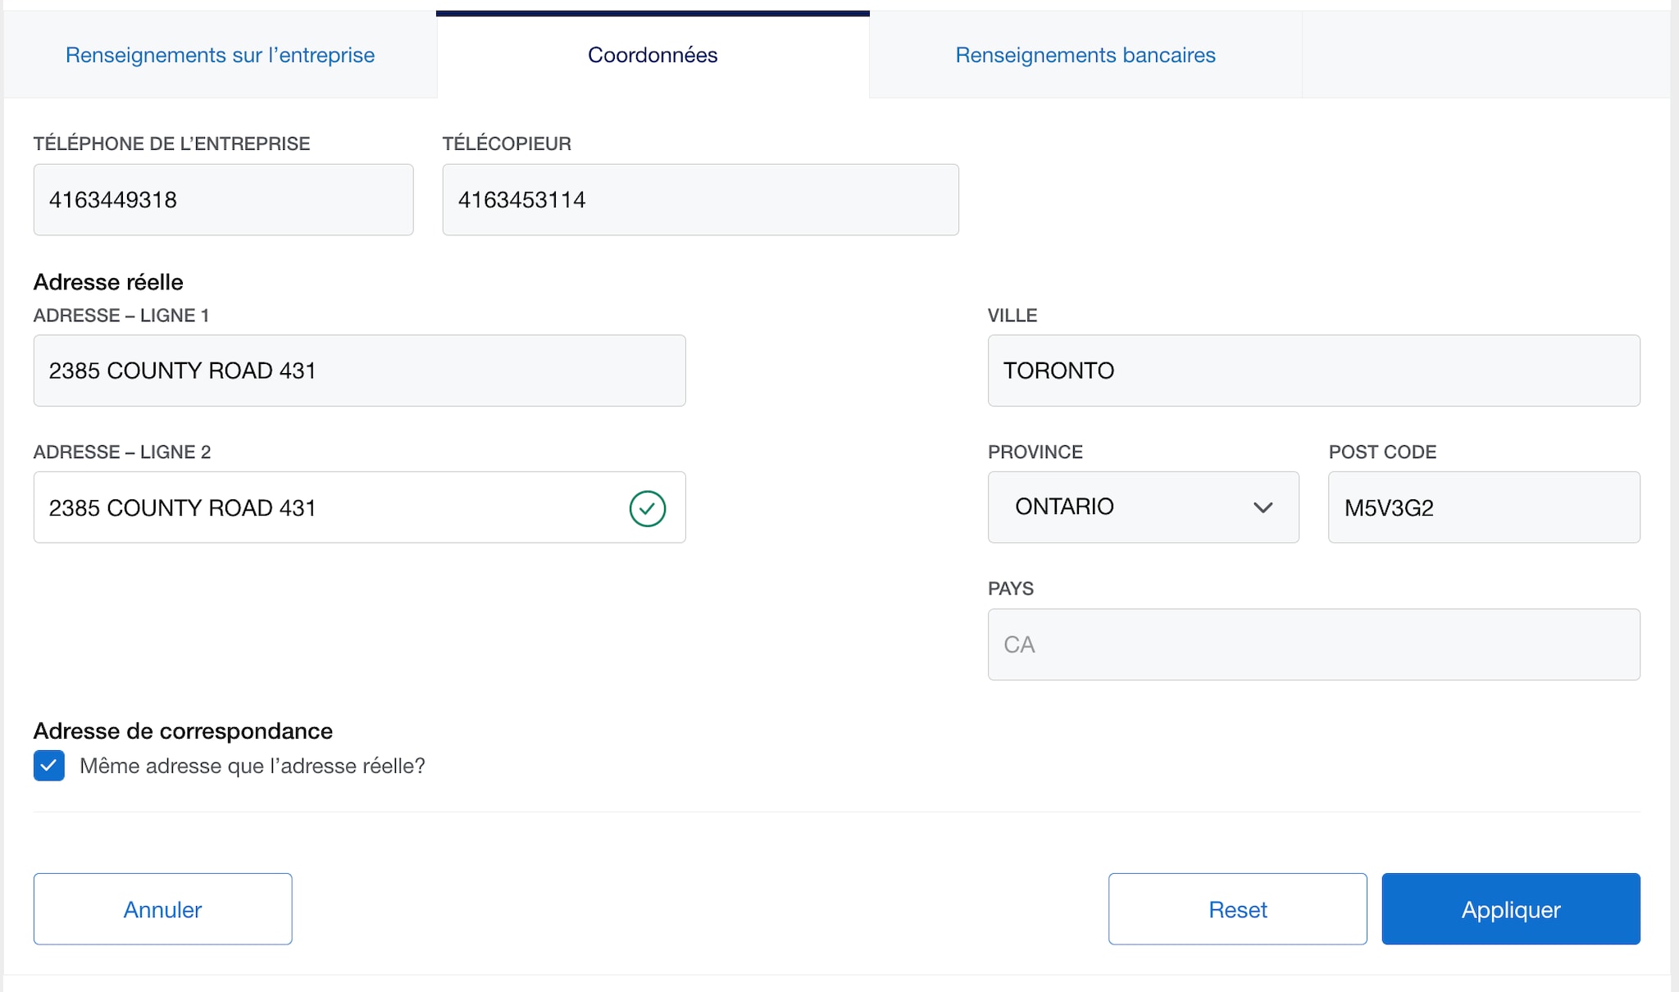Click the ADRESSE – LIGNE 1 field
This screenshot has height=992, width=1679.
point(358,370)
